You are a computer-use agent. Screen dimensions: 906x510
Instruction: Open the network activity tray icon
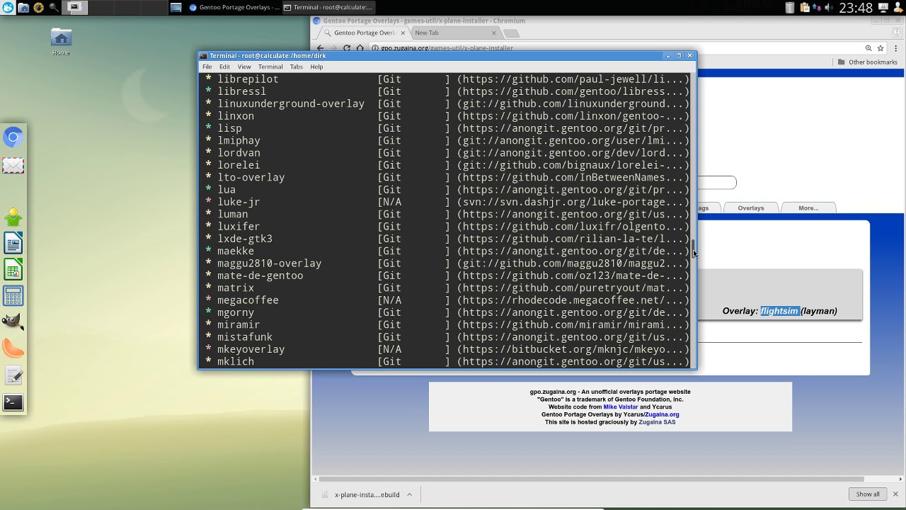[x=817, y=8]
